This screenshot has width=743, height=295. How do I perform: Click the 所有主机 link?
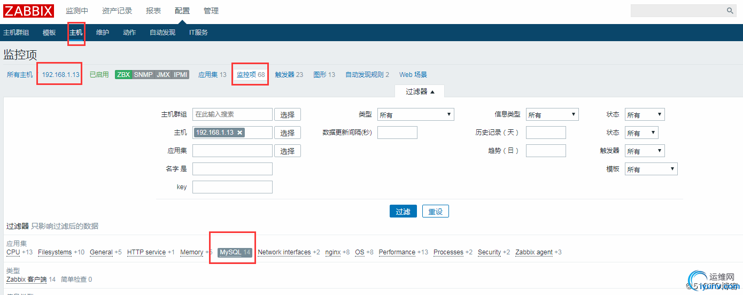pos(20,75)
